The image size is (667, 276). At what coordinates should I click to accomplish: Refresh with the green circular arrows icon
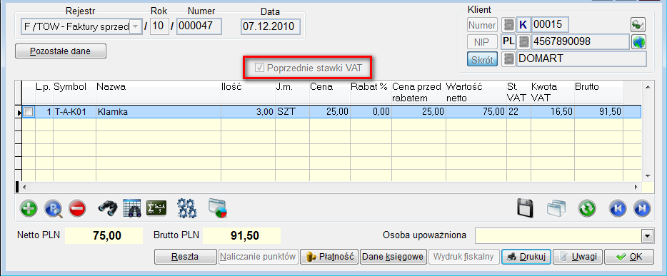click(x=587, y=208)
